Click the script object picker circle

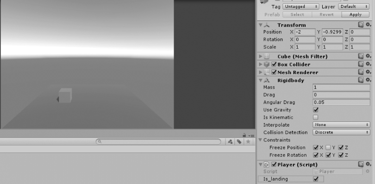[368, 171]
